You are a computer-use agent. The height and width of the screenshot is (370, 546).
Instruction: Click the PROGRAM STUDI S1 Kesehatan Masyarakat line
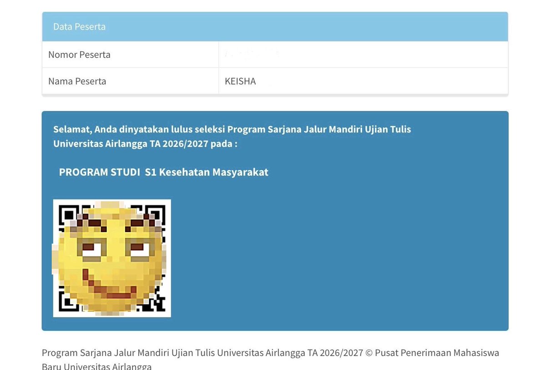pos(163,172)
